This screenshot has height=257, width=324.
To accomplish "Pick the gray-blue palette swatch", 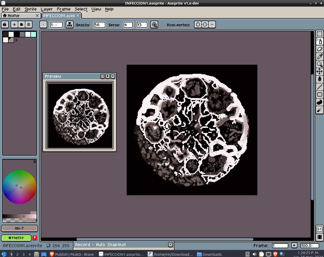I will (22, 34).
